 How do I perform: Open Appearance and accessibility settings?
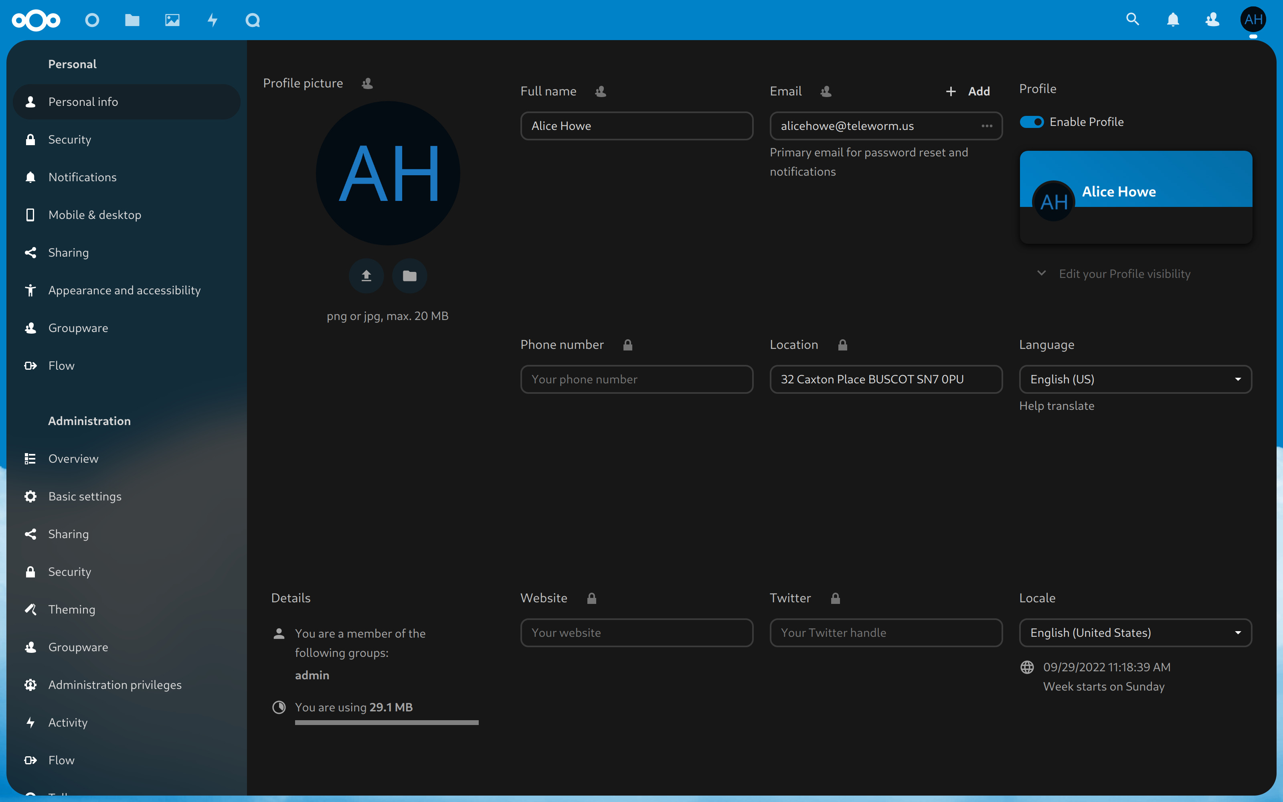pos(124,290)
